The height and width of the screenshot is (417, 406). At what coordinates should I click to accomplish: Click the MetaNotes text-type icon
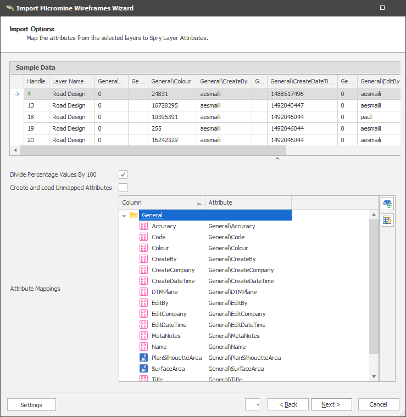(x=143, y=336)
